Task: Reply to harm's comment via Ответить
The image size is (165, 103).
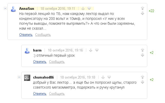Action: coord(40,62)
